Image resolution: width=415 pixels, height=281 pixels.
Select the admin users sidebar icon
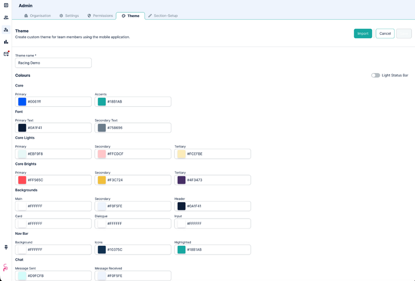coord(6,30)
